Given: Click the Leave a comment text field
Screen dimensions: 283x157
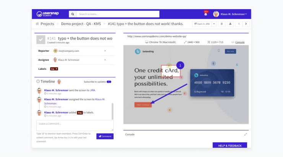Looking at the screenshot, I should 75,125.
